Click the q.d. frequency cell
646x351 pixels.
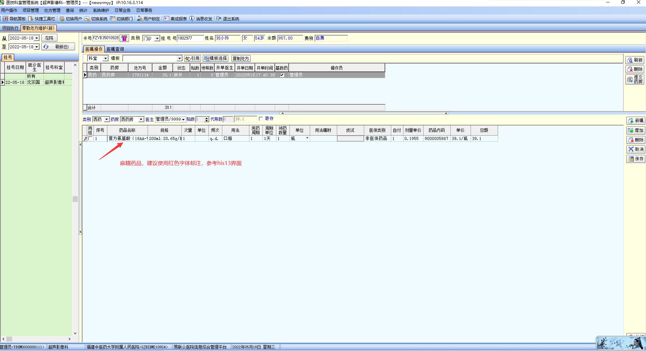tap(215, 139)
